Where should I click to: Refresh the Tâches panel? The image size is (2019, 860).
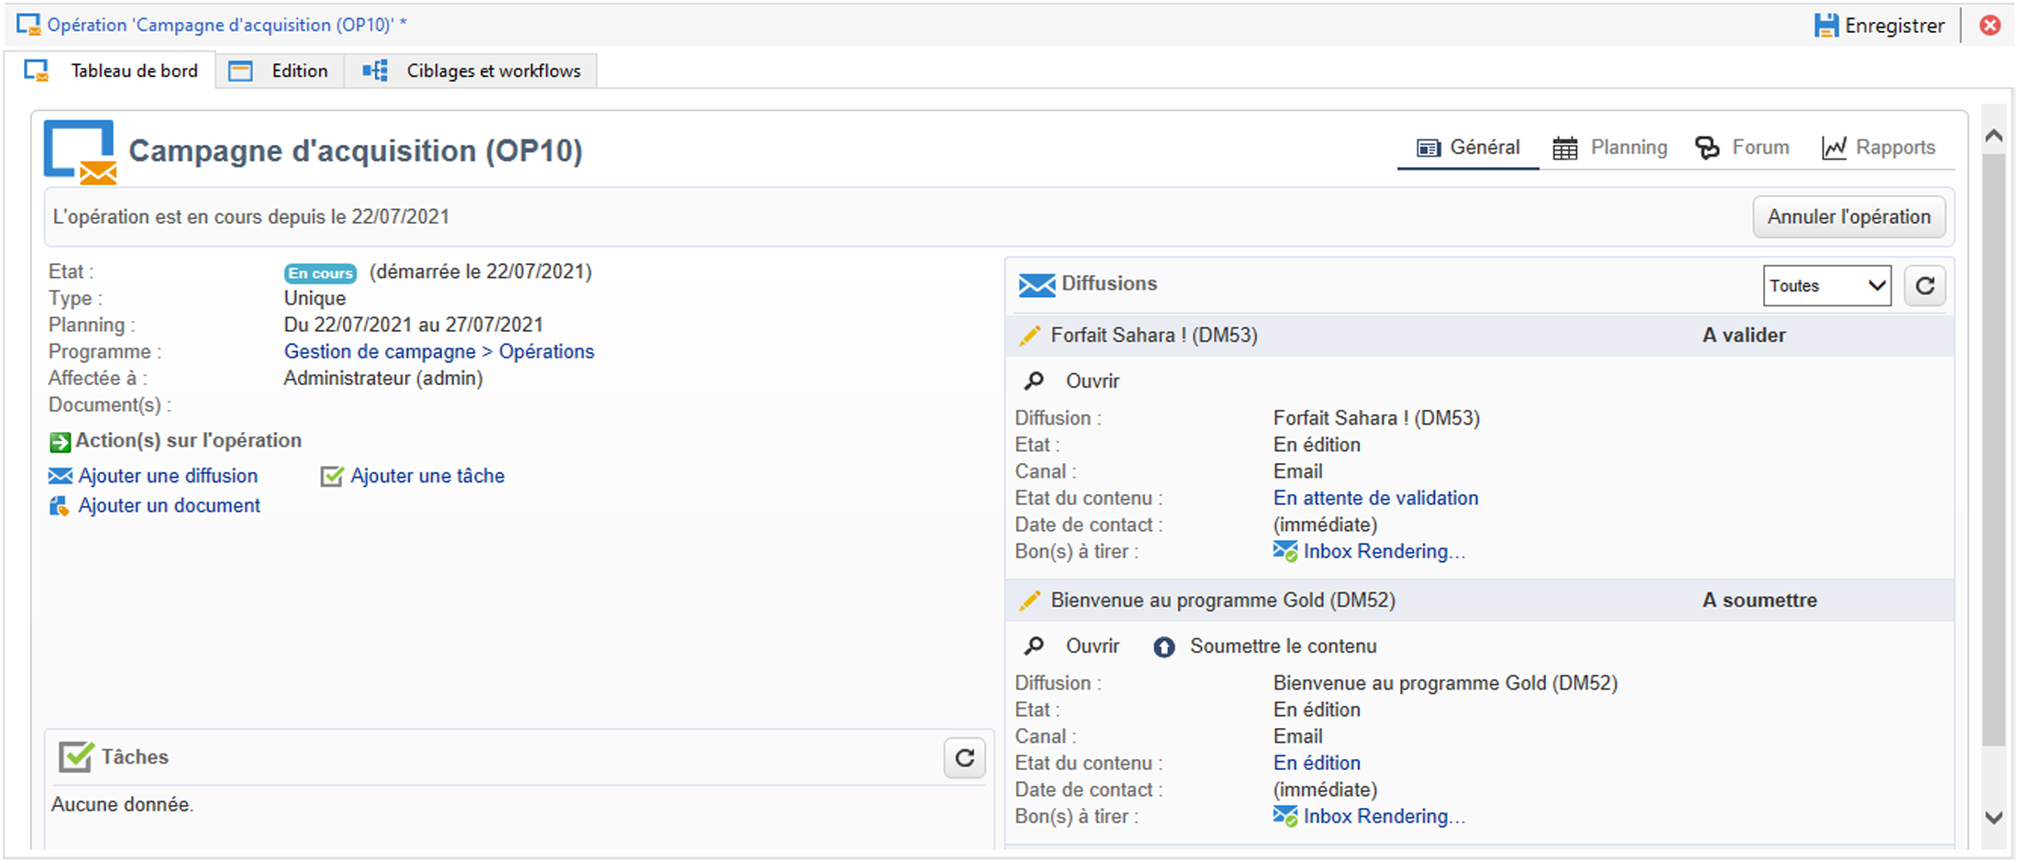(965, 758)
